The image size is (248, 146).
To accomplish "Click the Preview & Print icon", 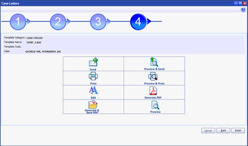I will pos(153,76).
